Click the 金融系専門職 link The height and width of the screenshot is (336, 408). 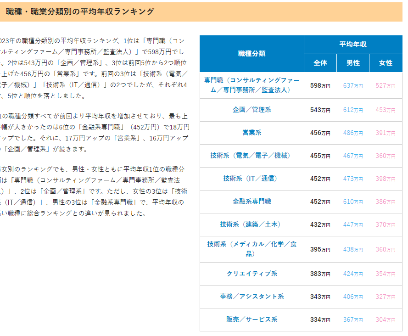(252, 202)
